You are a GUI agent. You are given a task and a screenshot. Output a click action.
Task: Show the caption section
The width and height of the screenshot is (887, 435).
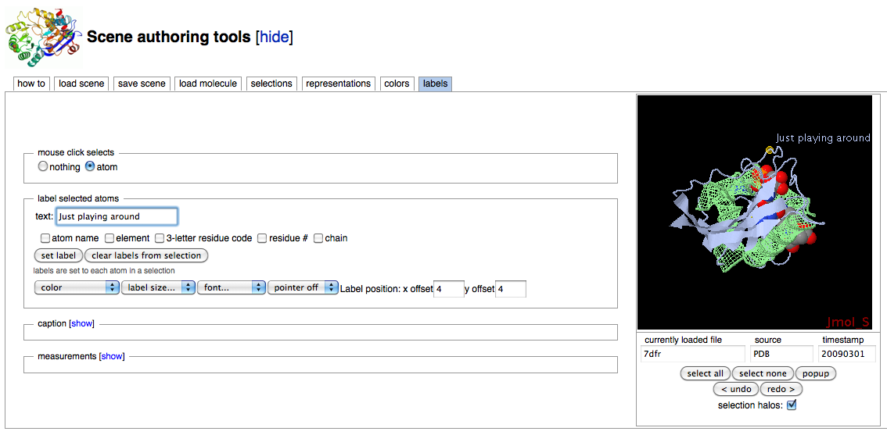82,323
